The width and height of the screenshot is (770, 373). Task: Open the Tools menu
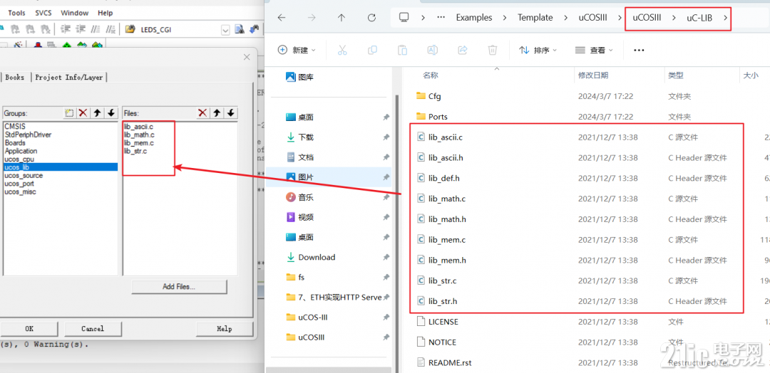pyautogui.click(x=16, y=13)
